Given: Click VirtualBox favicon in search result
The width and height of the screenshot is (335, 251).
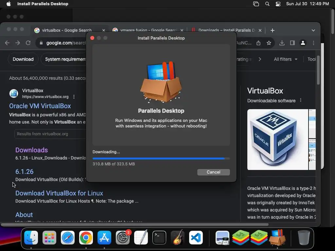Looking at the screenshot, I should coord(14,93).
